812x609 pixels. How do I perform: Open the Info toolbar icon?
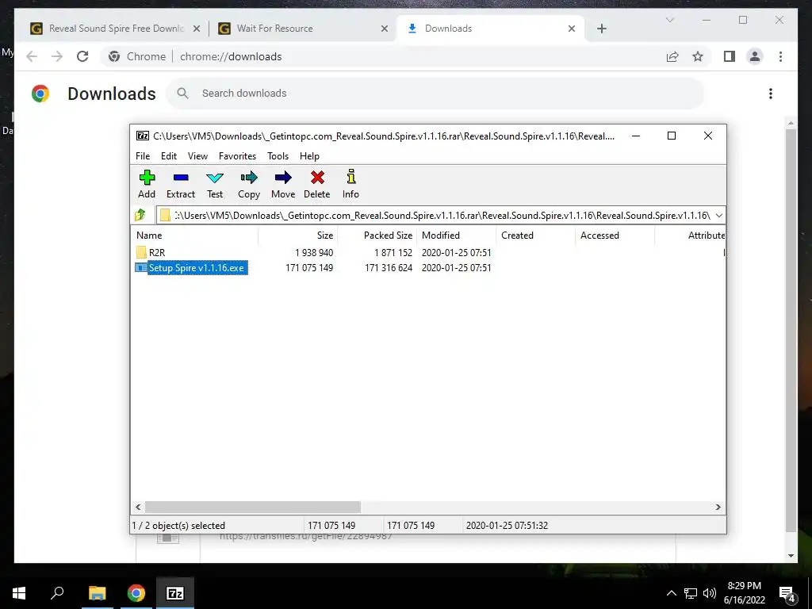(351, 177)
